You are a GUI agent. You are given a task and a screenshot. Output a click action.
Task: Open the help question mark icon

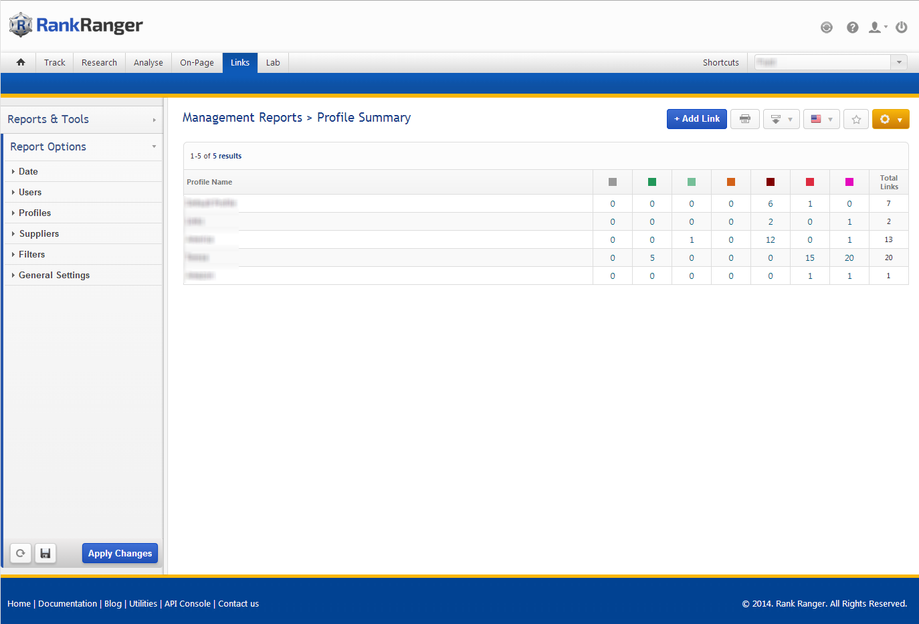(x=852, y=27)
